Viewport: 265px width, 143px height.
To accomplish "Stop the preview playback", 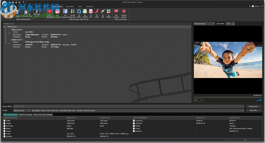I will [198, 100].
